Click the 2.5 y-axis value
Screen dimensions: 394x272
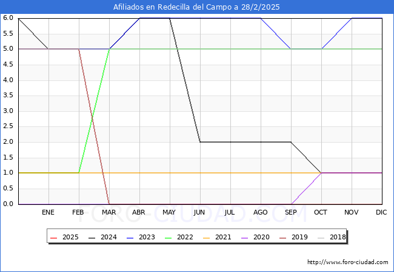point(8,126)
